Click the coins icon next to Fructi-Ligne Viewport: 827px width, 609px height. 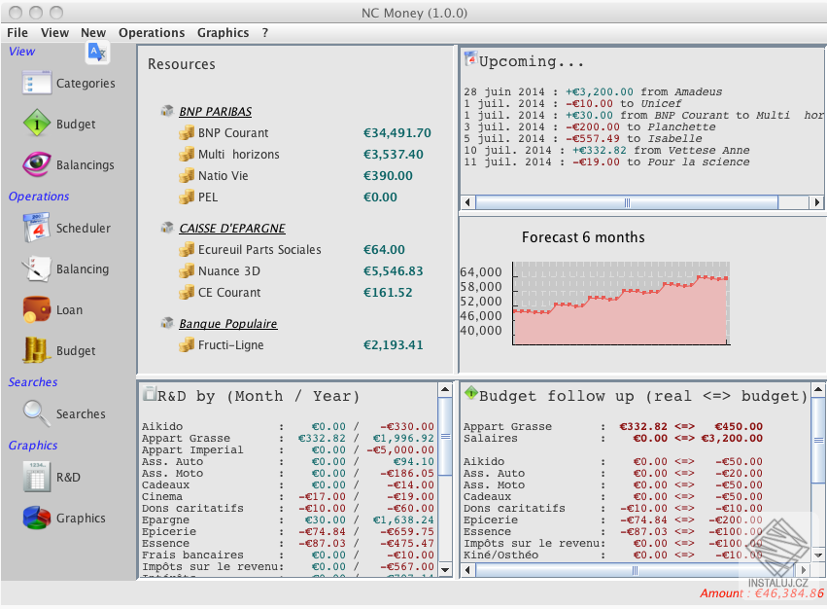[187, 345]
